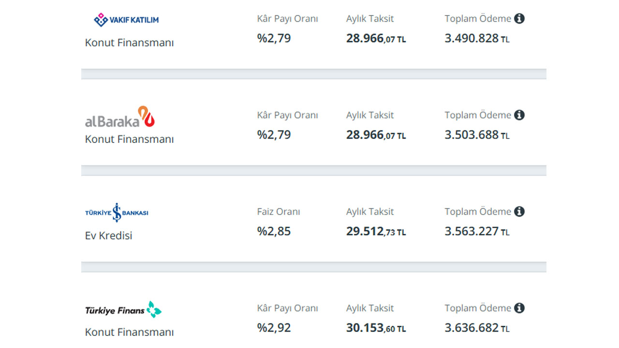
Task: Click the 30.153,60 TL monthly installment
Action: point(376,328)
